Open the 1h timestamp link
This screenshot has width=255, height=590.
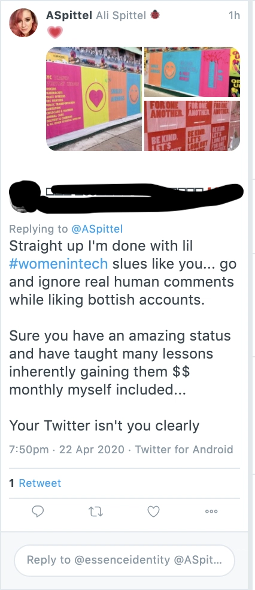tap(234, 16)
